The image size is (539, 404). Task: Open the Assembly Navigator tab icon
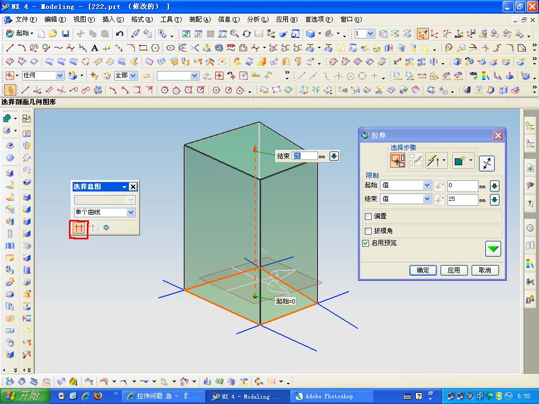tap(530, 125)
